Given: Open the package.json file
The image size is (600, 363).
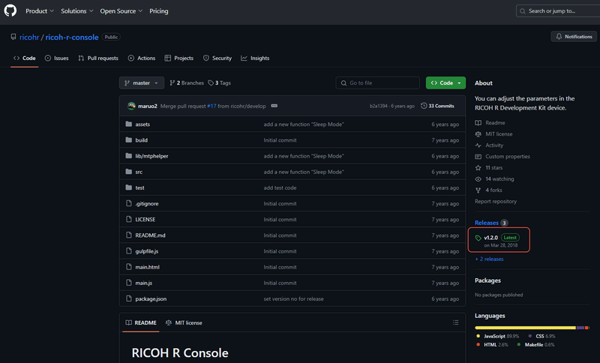Looking at the screenshot, I should point(151,299).
